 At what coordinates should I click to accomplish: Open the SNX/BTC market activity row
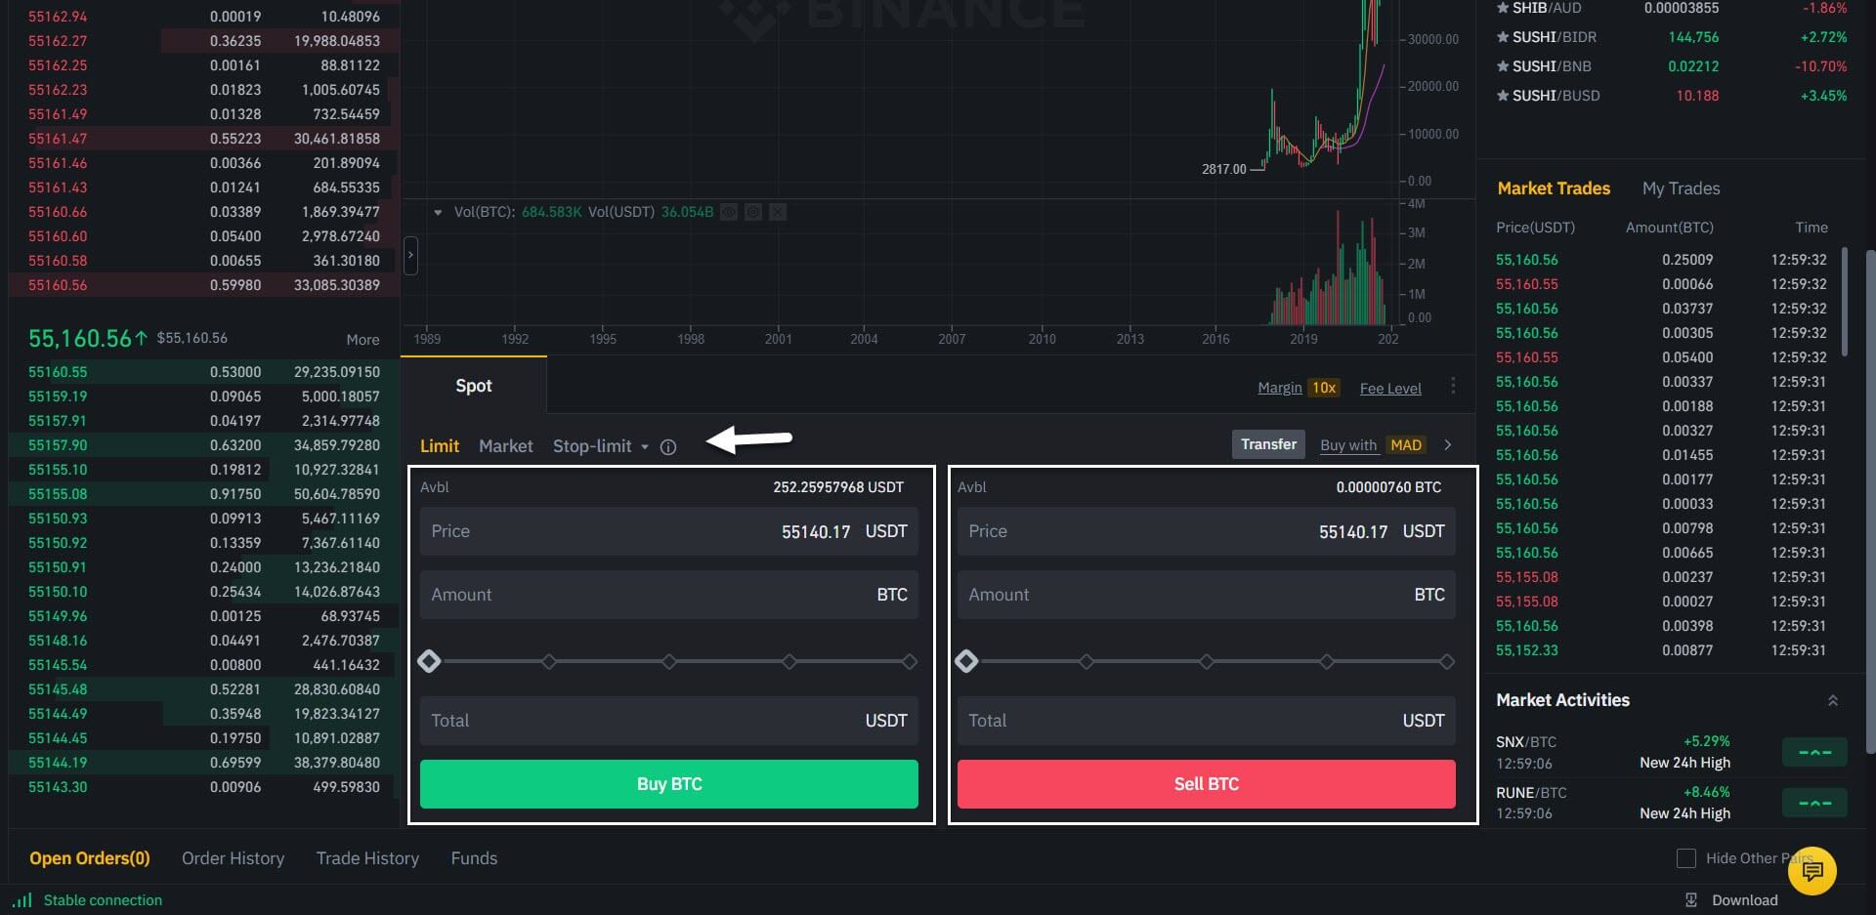click(1671, 752)
